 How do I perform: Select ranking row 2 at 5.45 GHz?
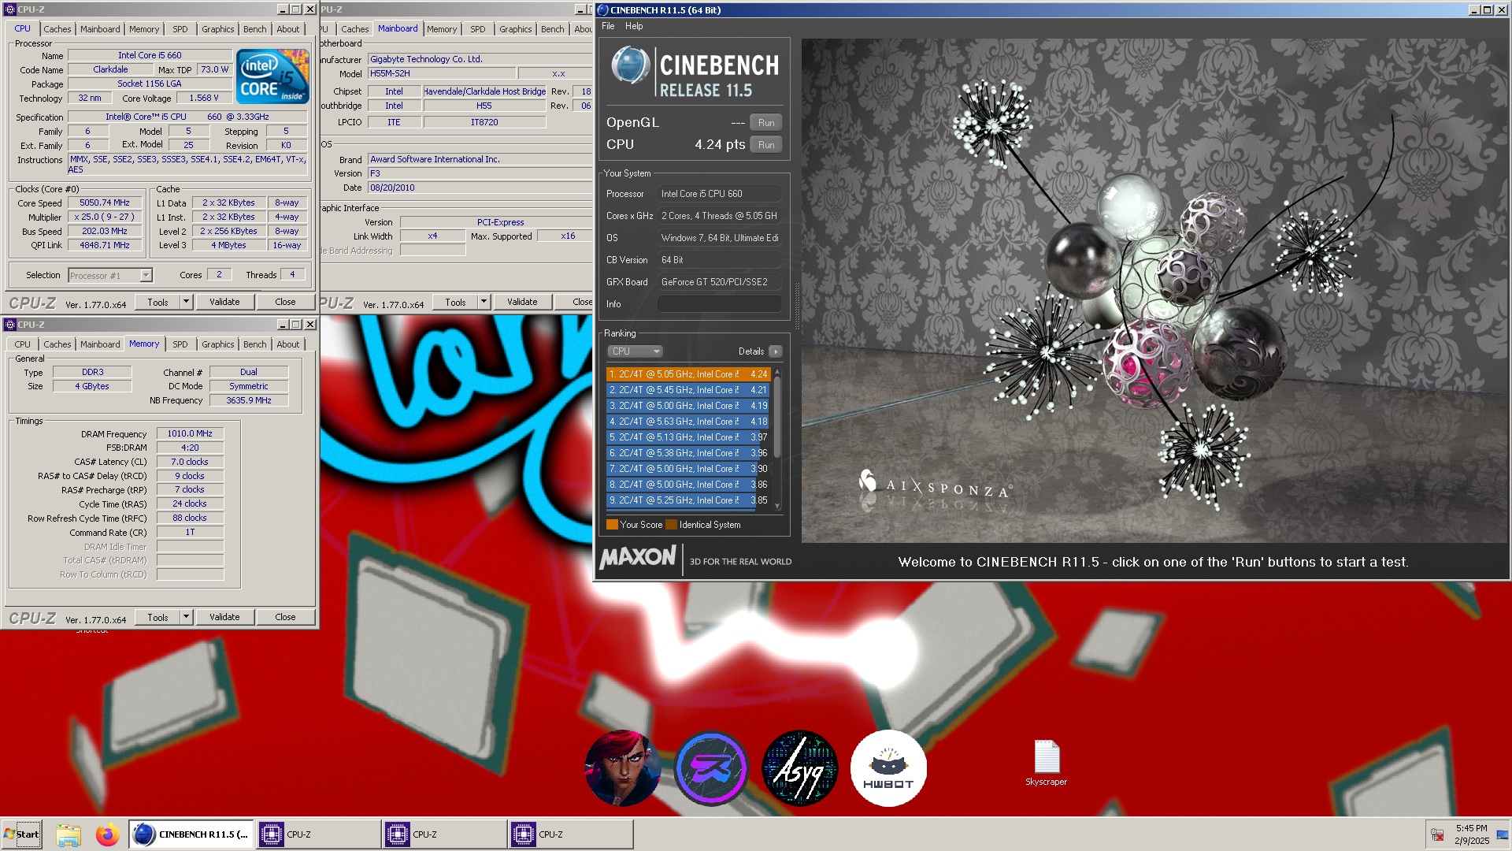[x=687, y=390]
